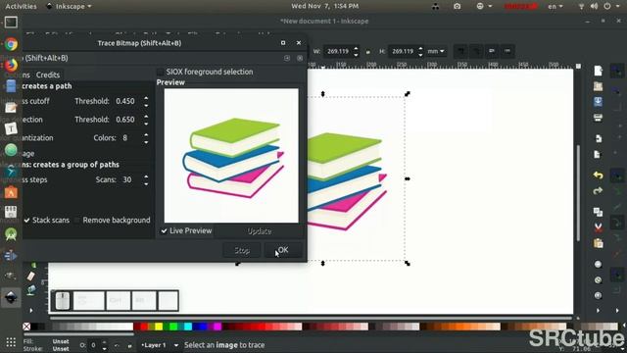Adjust the brightness cutoff Threshold 0.450 stepper
The height and width of the screenshot is (353, 627).
click(146, 101)
